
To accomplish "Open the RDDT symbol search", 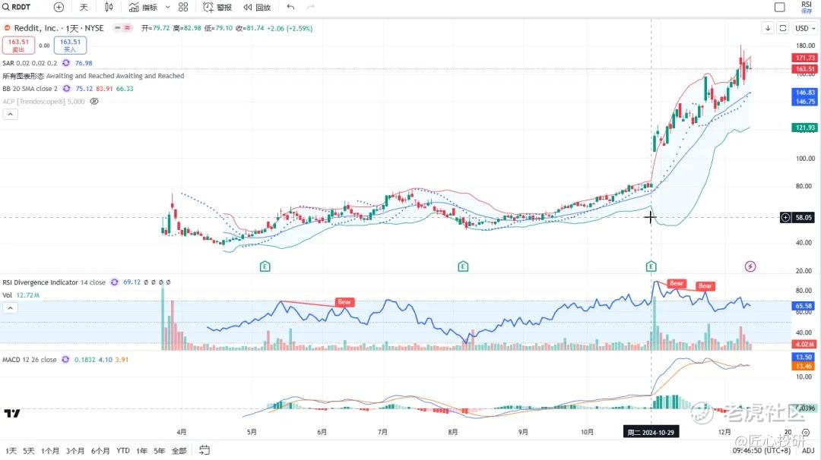I will click(16, 7).
